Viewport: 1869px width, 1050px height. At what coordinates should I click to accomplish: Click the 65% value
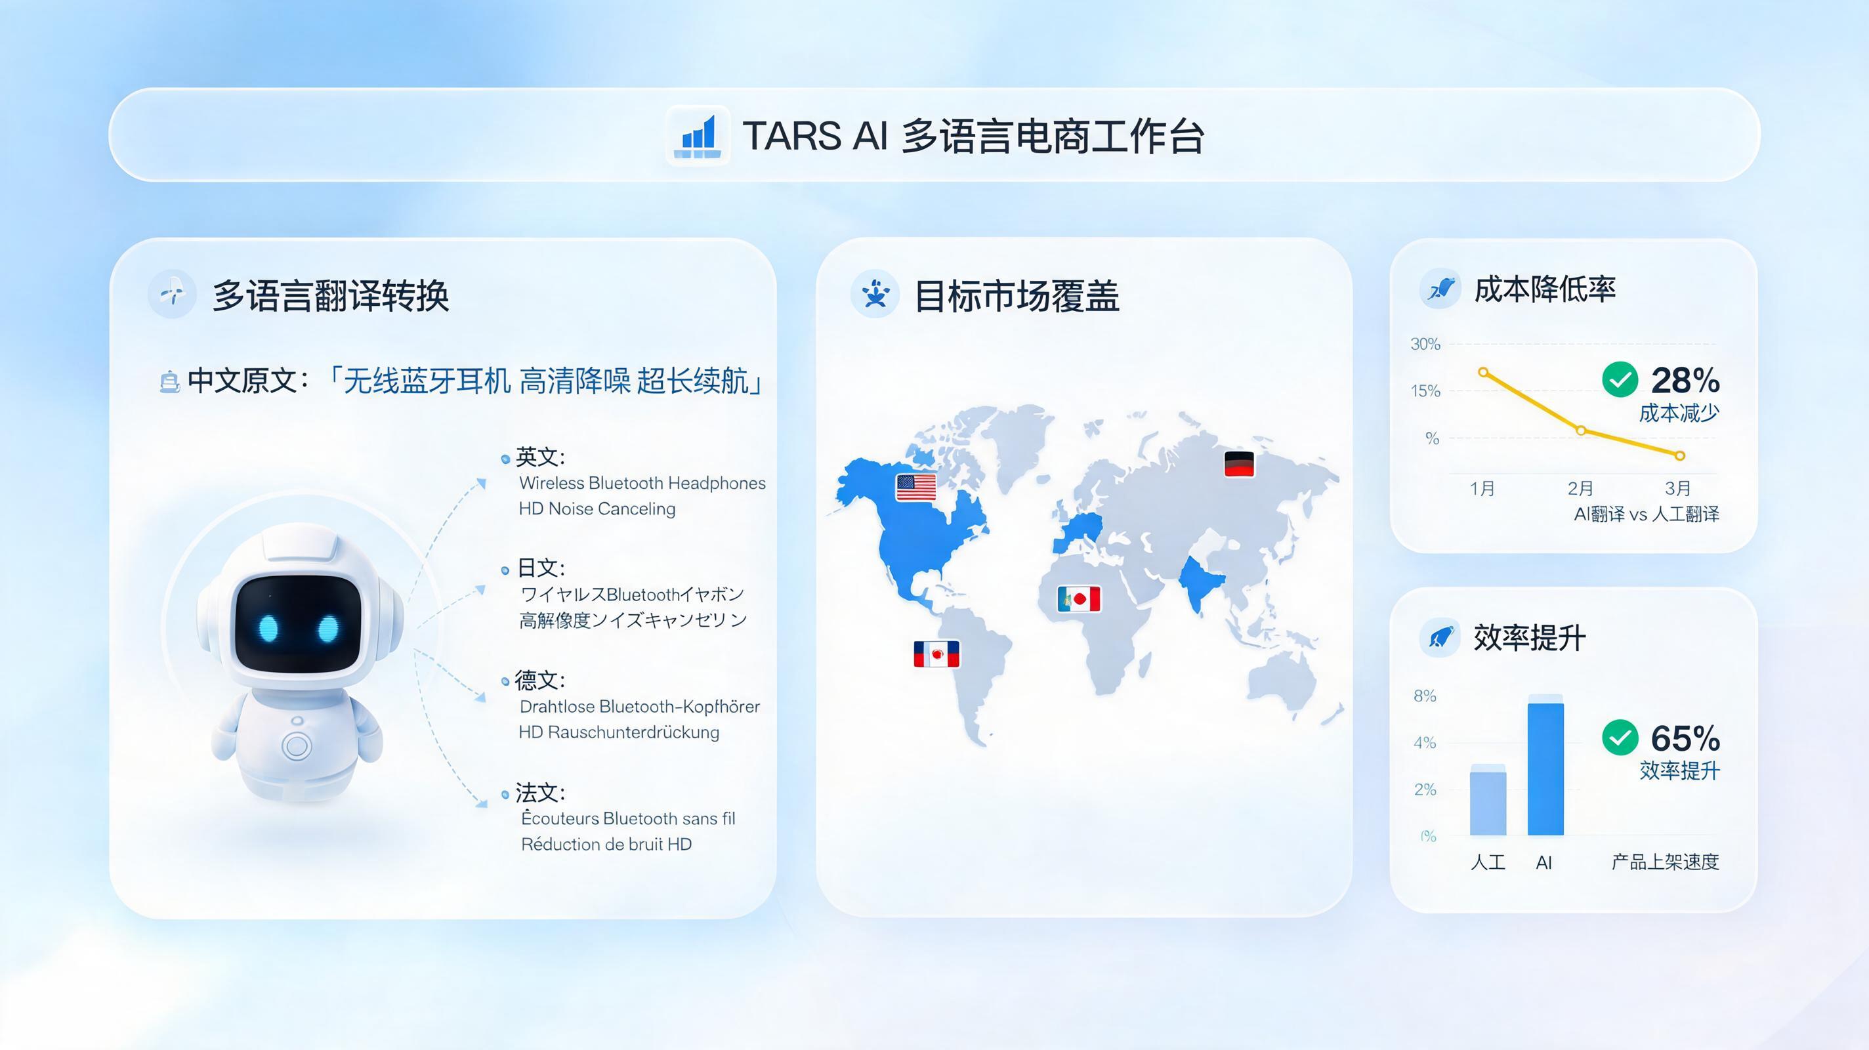pos(1685,738)
